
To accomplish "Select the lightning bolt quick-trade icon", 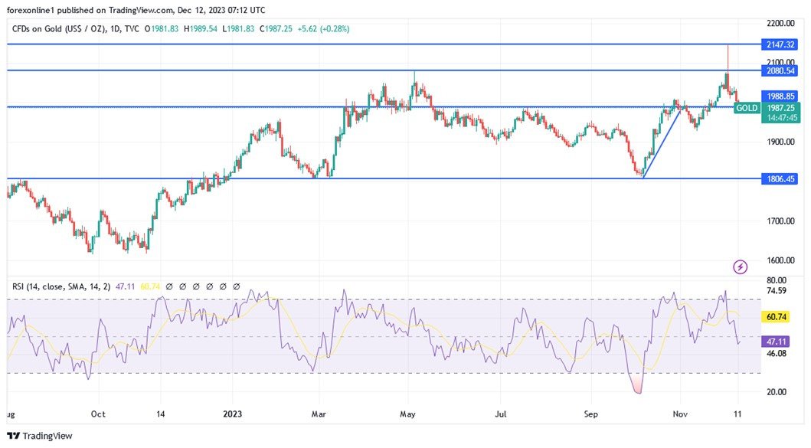I will click(x=740, y=265).
